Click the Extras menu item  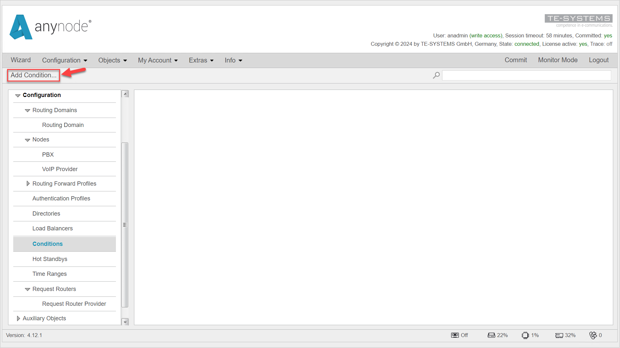pyautogui.click(x=201, y=60)
